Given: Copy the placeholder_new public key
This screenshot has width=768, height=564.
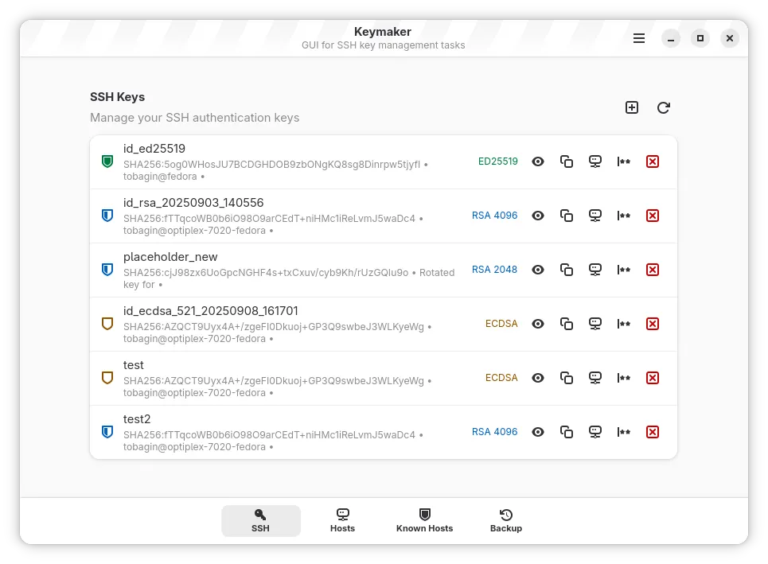Looking at the screenshot, I should [x=567, y=270].
